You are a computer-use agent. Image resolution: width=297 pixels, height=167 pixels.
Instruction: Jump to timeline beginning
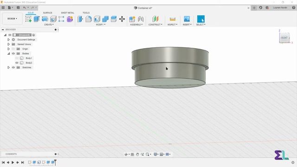click(3, 162)
